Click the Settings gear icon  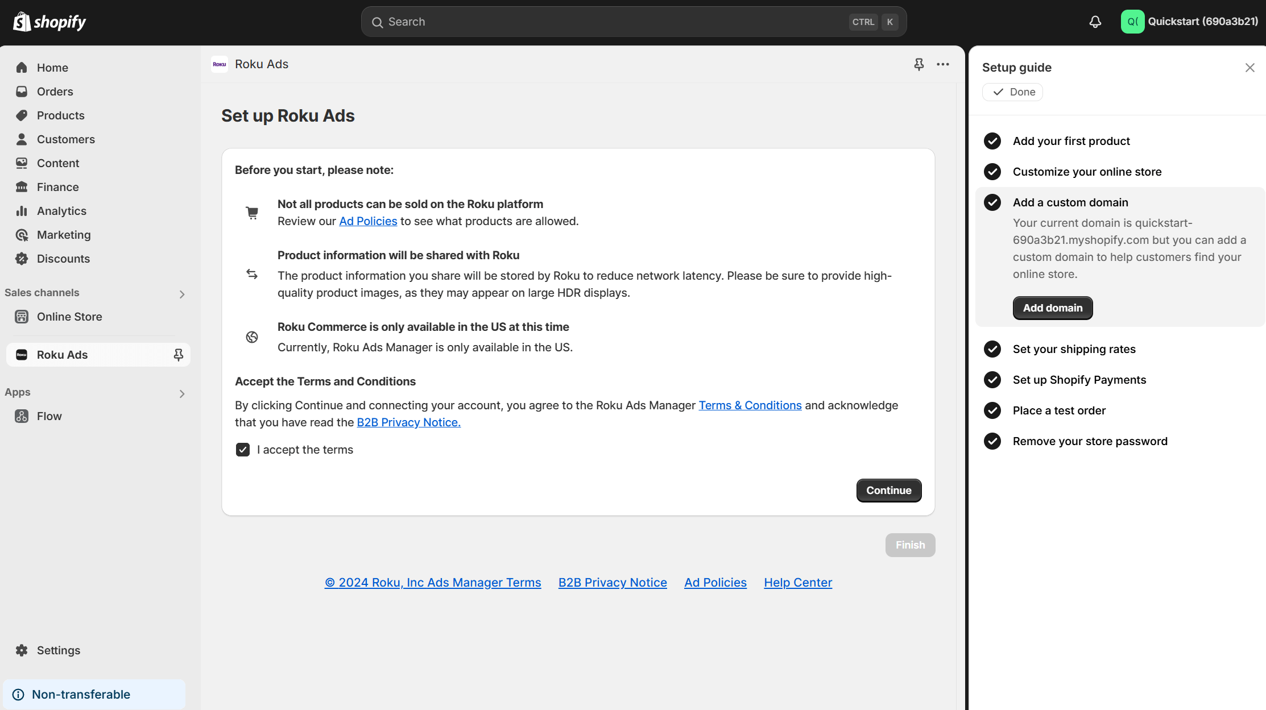pyautogui.click(x=22, y=650)
